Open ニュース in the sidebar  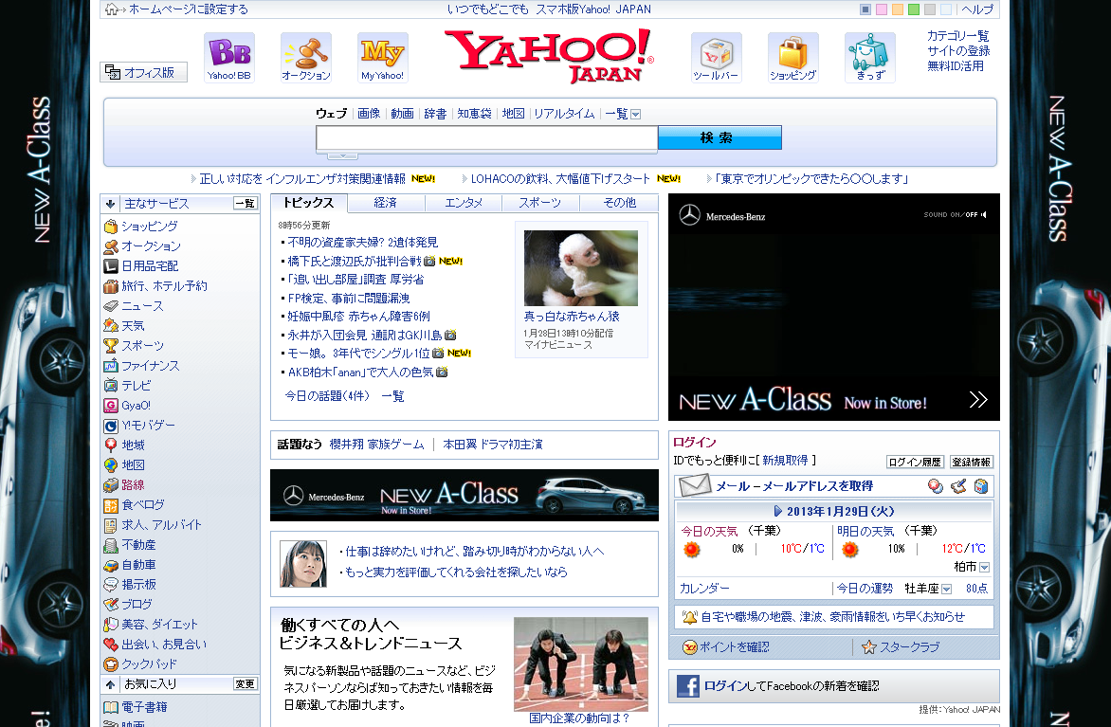pyautogui.click(x=142, y=305)
